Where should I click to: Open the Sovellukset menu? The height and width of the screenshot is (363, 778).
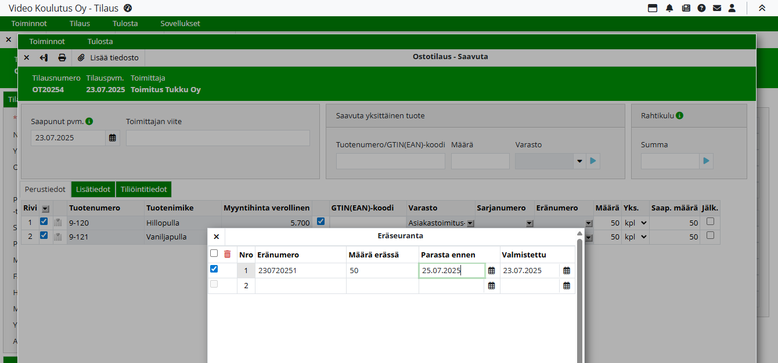[180, 24]
